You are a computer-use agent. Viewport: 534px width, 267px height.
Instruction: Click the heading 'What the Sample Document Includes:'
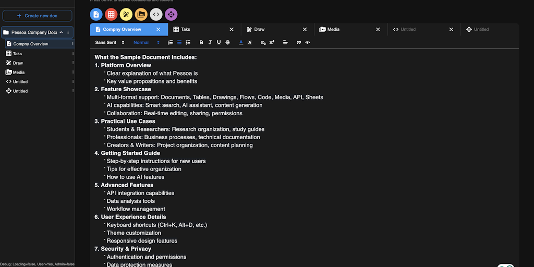click(x=146, y=57)
